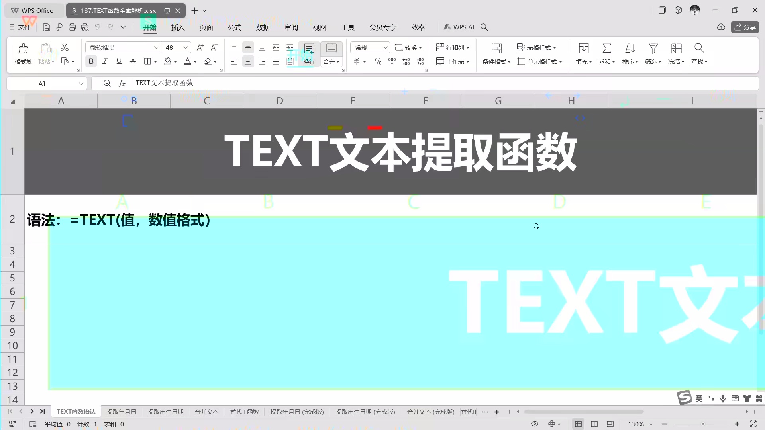Click the zoom magnifier icon in formula bar
The width and height of the screenshot is (765, 430).
click(107, 83)
